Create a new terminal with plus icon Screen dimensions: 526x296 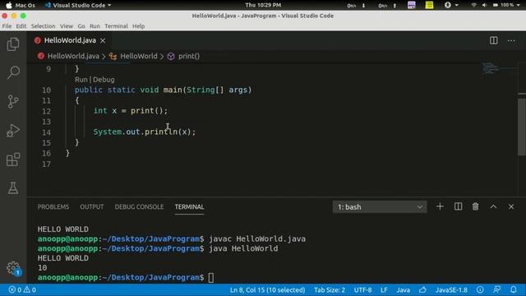coord(440,206)
